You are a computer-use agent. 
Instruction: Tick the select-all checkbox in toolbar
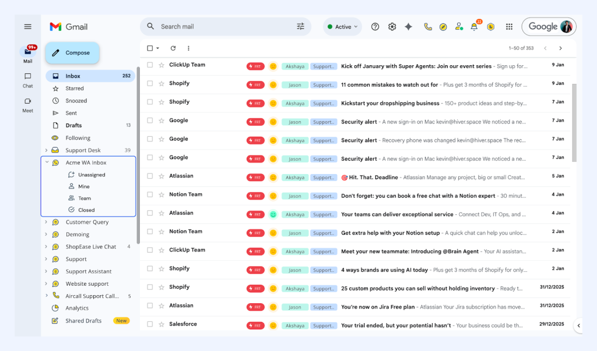[150, 48]
